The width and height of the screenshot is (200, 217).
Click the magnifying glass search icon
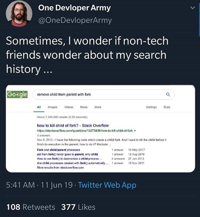tap(168, 94)
